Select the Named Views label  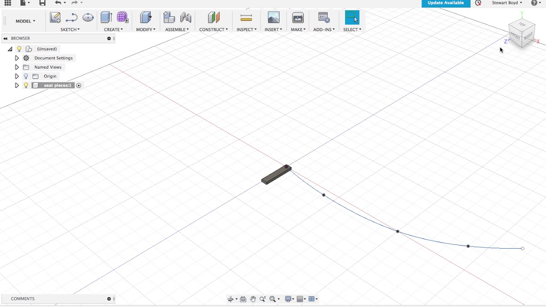[48, 67]
